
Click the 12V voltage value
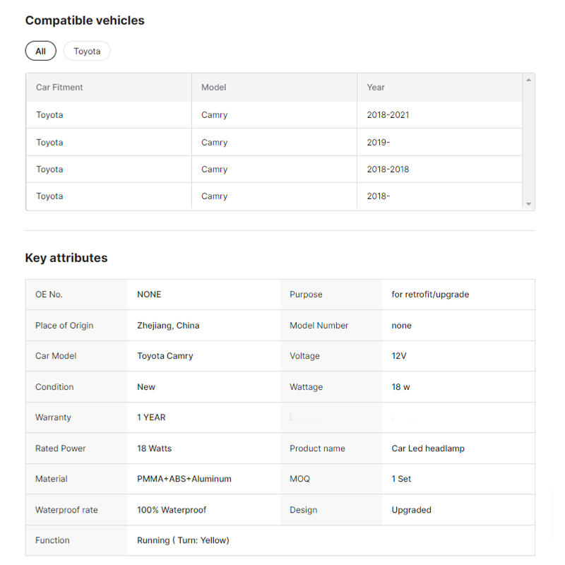(399, 356)
